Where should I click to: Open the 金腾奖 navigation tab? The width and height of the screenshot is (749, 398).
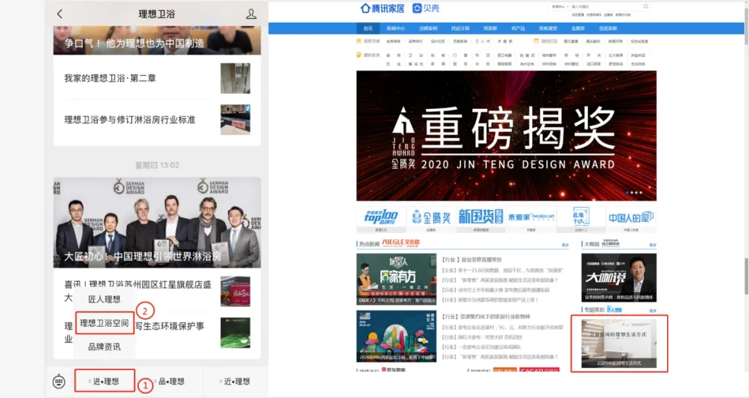(x=578, y=28)
